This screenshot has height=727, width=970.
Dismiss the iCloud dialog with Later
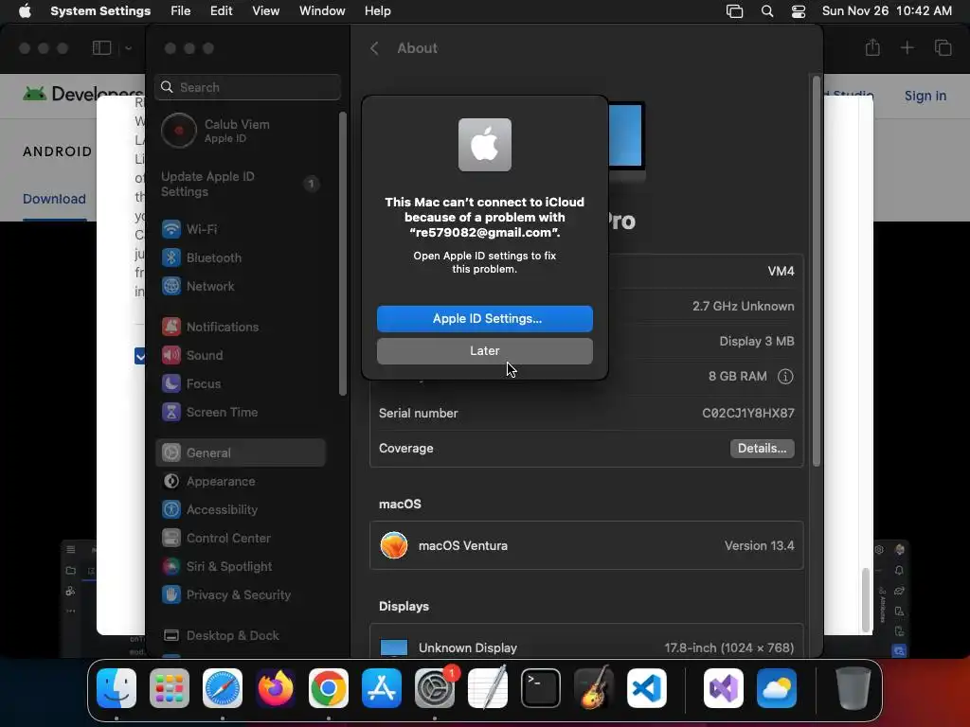484,350
